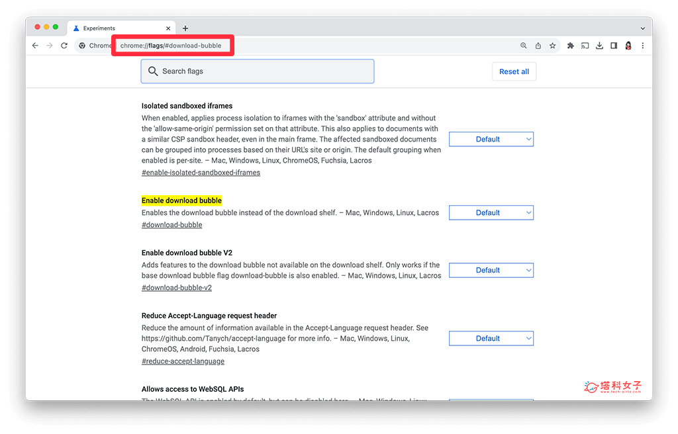Bookmark this page with star icon

[x=552, y=46]
